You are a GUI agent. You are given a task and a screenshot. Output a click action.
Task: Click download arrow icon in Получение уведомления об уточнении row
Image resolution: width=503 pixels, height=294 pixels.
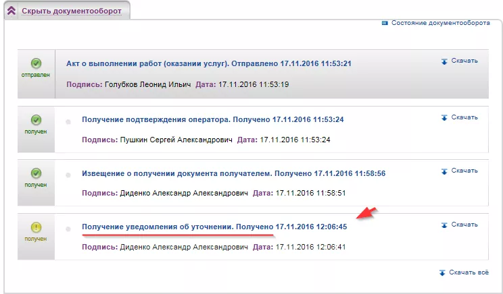444,225
